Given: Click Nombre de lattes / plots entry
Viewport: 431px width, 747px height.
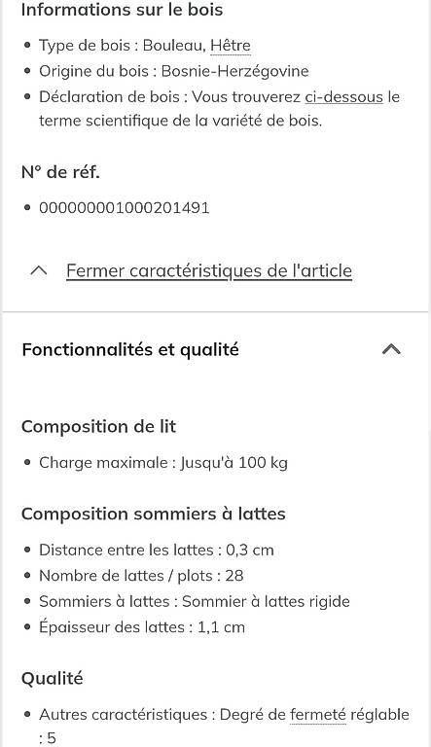Looking at the screenshot, I should point(141,576).
